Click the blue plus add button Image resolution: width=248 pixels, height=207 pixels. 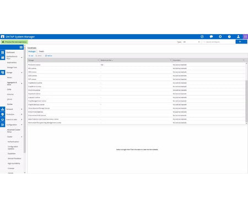point(241,42)
